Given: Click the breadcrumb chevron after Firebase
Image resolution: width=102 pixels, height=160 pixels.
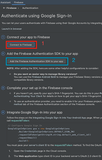Looking at the screenshot, I should pyautogui.click(x=18, y=8).
